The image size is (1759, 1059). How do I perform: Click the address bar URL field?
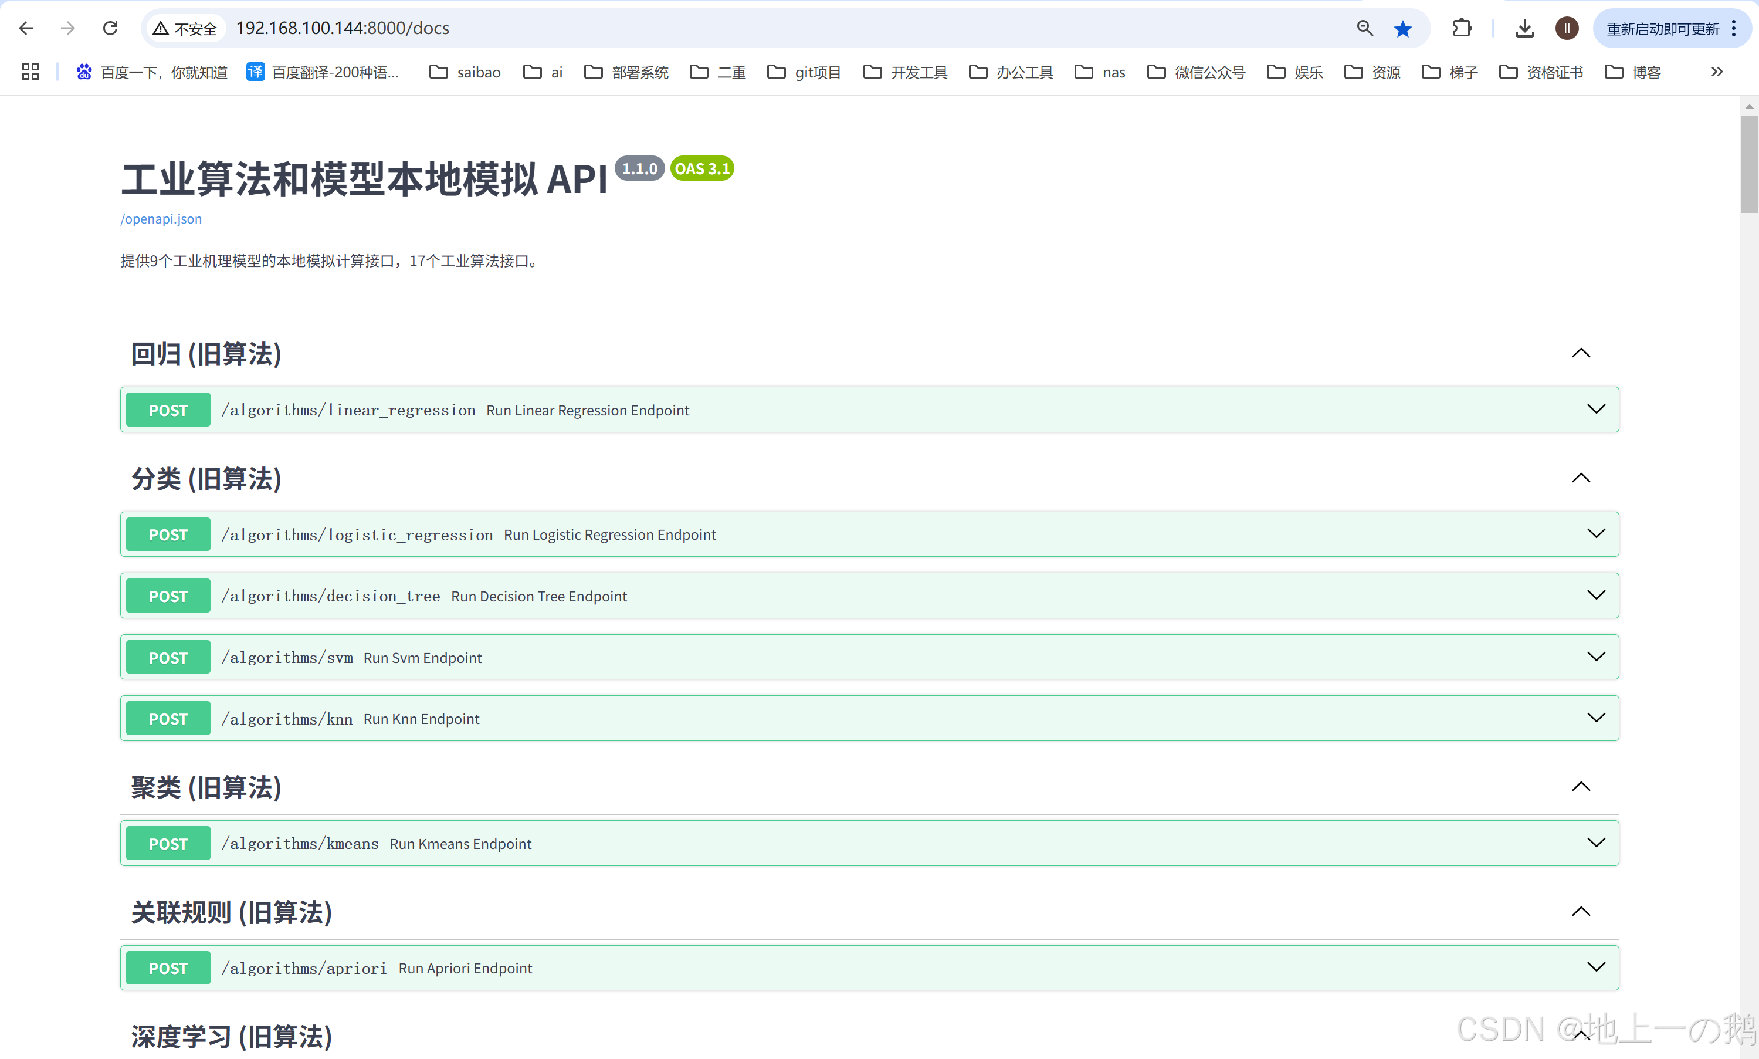tap(713, 28)
